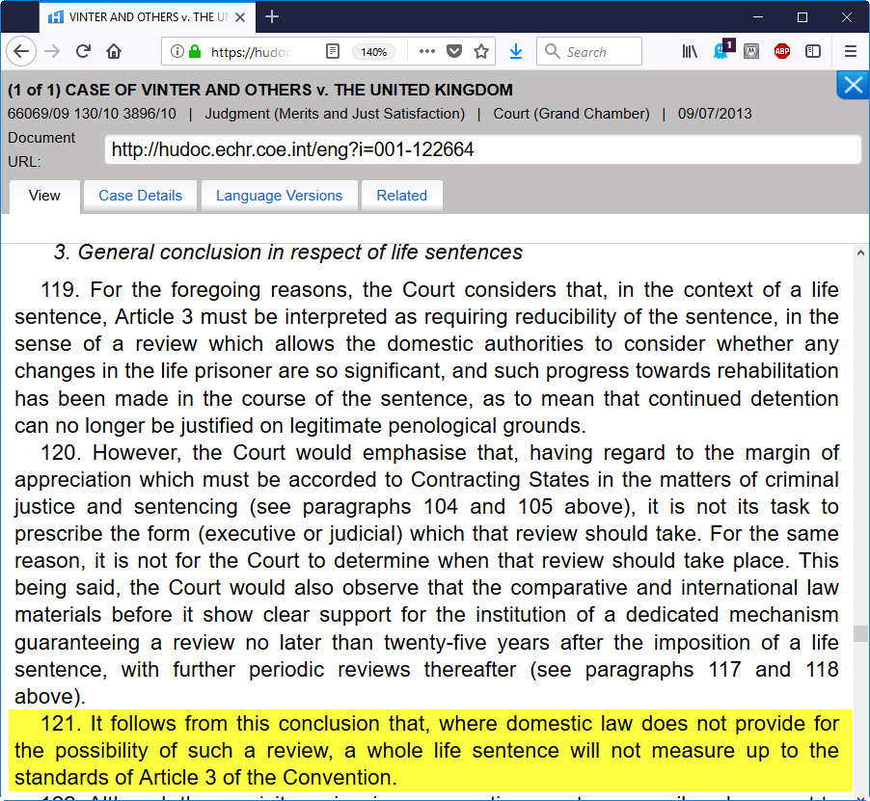Image resolution: width=870 pixels, height=801 pixels.
Task: Click the date 09/07/2013
Action: [715, 114]
